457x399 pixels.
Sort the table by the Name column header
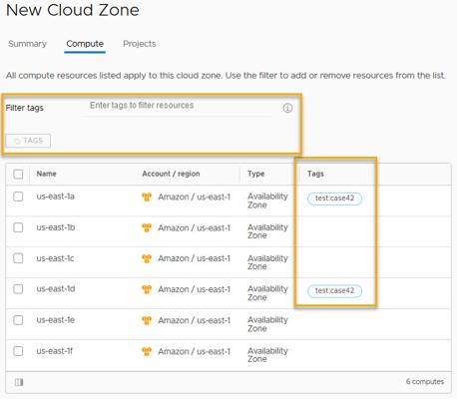coord(47,174)
